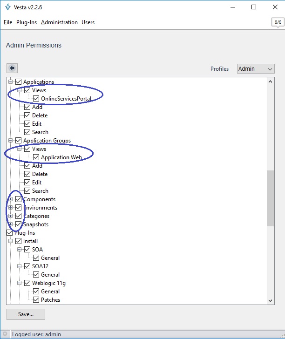This screenshot has width=285, height=339.
Task: Open the File menu
Action: [x=8, y=22]
